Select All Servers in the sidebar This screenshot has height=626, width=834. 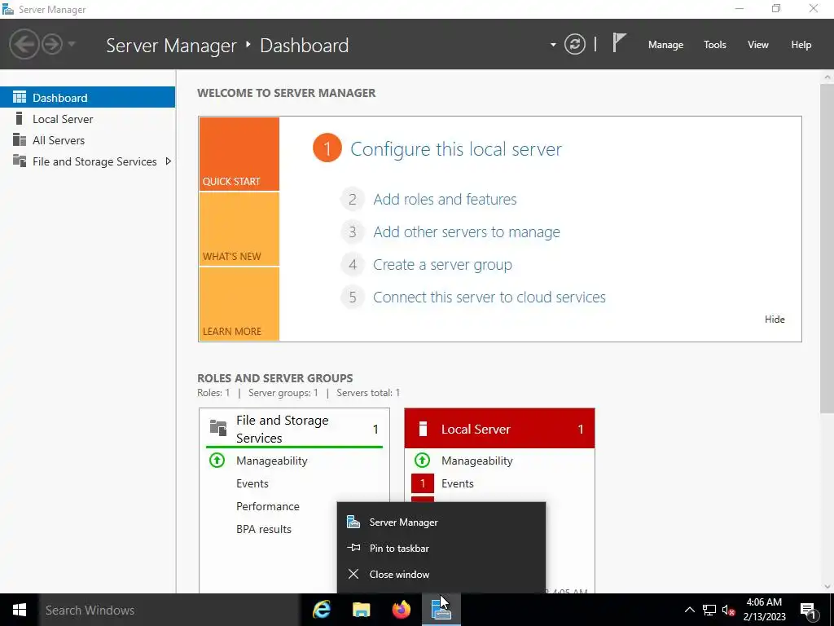coord(88,140)
